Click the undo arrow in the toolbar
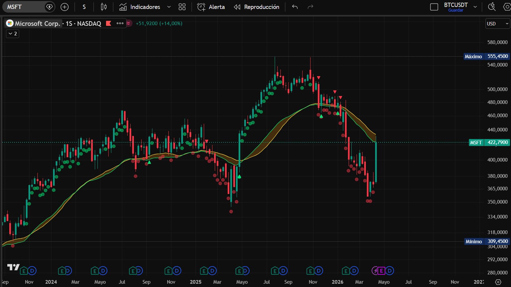The height and width of the screenshot is (287, 511). 295,7
